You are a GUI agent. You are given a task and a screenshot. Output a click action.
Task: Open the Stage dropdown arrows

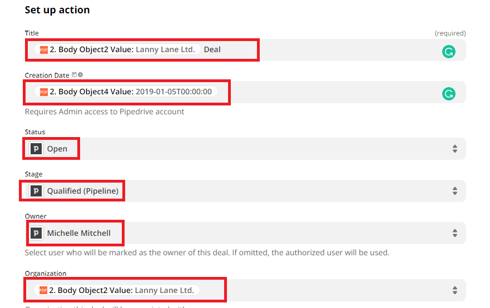[x=454, y=191]
